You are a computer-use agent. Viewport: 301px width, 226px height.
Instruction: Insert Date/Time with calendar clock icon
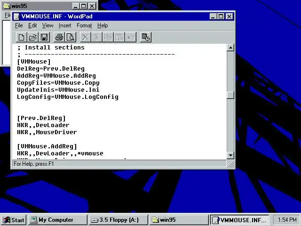(146, 37)
